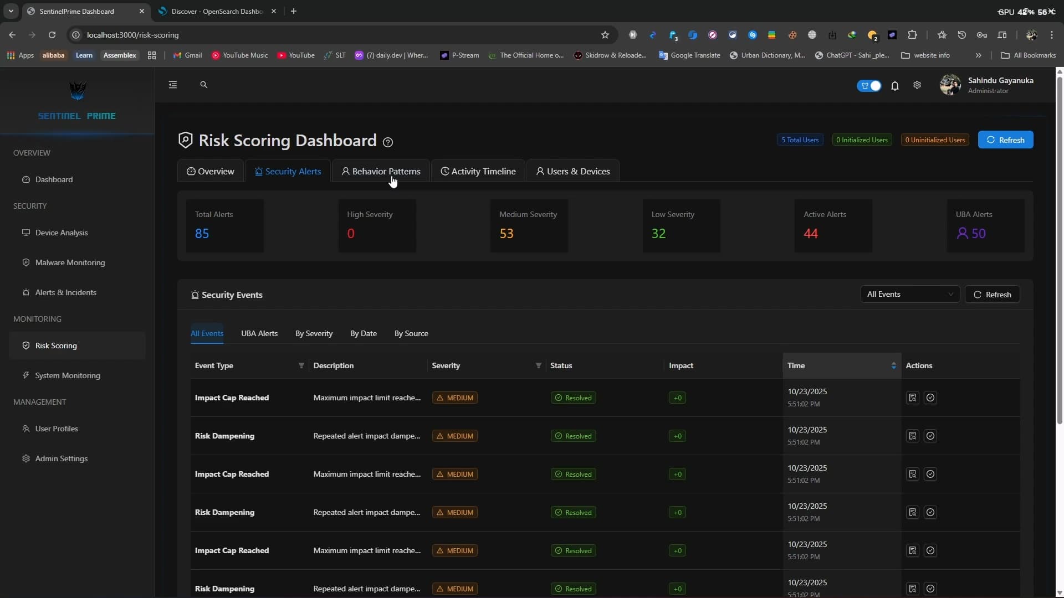1064x598 pixels.
Task: Collapse sidebar with menu fold icon
Action: (173, 85)
